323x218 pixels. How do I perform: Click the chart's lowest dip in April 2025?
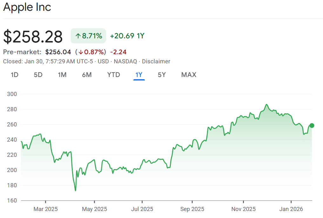75,190
